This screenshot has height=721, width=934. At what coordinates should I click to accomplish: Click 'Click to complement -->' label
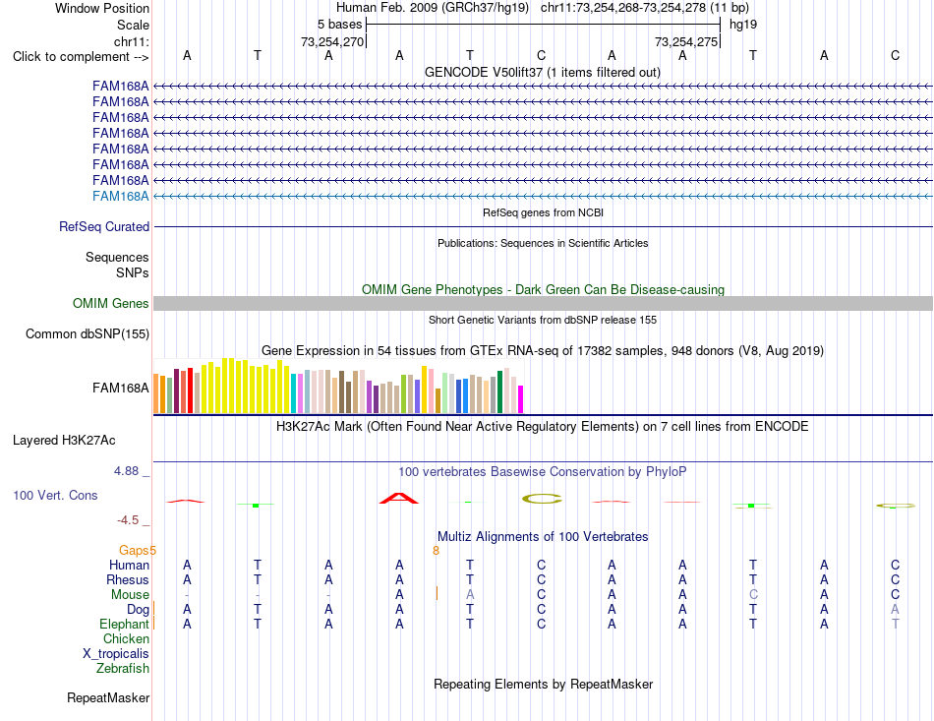[x=81, y=57]
